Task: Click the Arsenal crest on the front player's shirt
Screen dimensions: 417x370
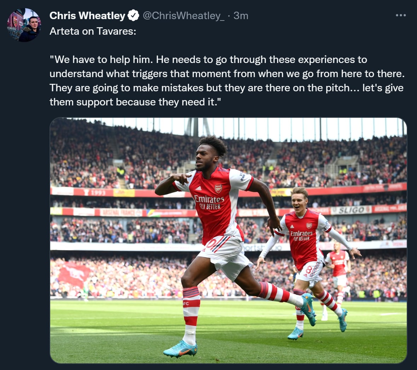Action: [x=218, y=188]
